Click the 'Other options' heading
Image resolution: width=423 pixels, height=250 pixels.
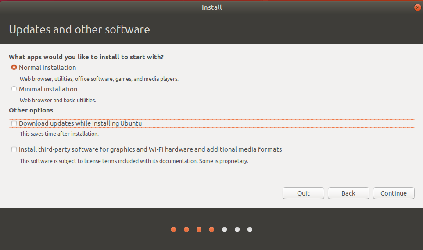31,110
